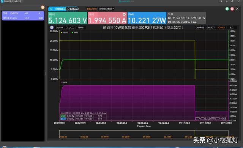The height and width of the screenshot is (148, 243).
Task: Click the orange data logger button
Action: point(92,9)
